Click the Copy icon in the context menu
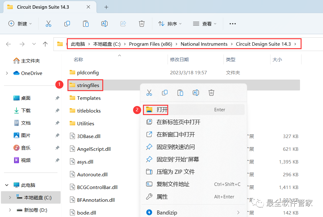Viewport: 323px width, 217px height. pyautogui.click(x=165, y=93)
